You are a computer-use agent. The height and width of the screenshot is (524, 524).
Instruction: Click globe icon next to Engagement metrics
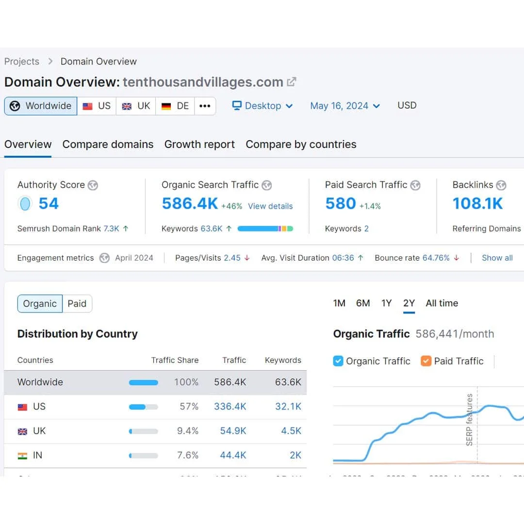[105, 258]
